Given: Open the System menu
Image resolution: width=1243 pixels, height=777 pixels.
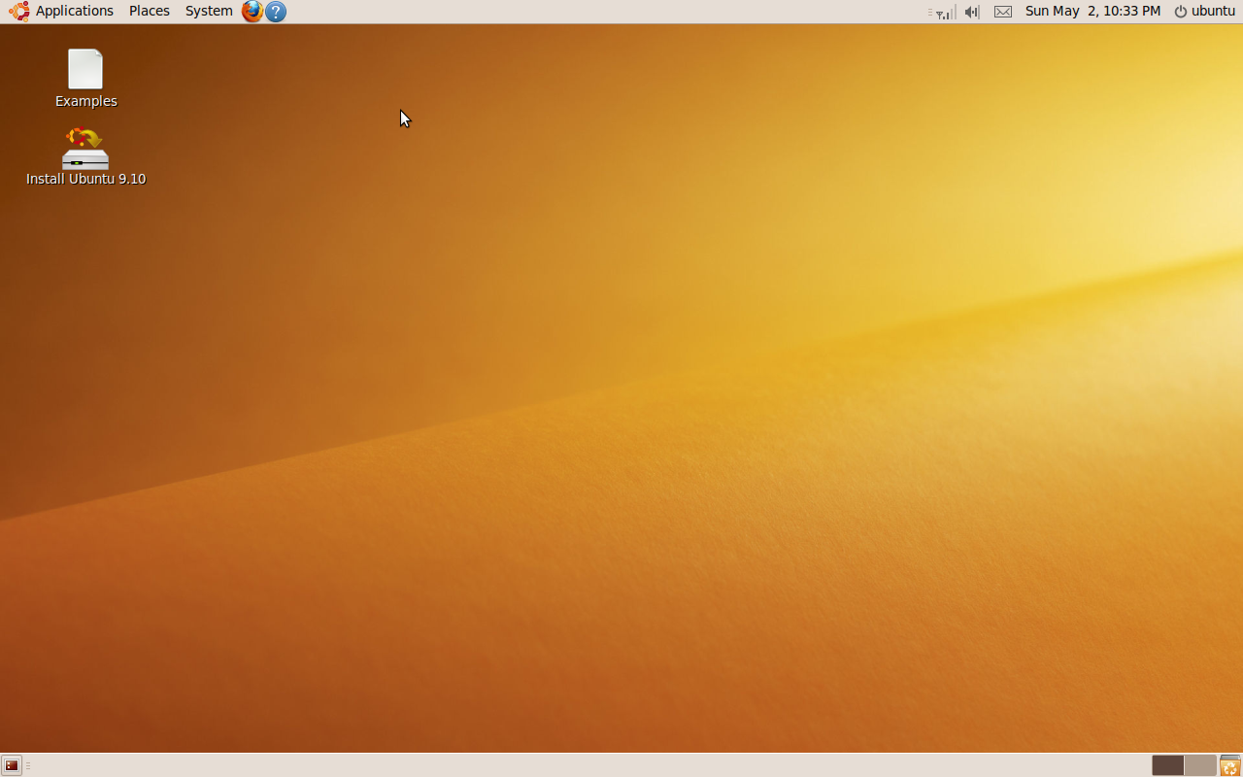Looking at the screenshot, I should 209,12.
